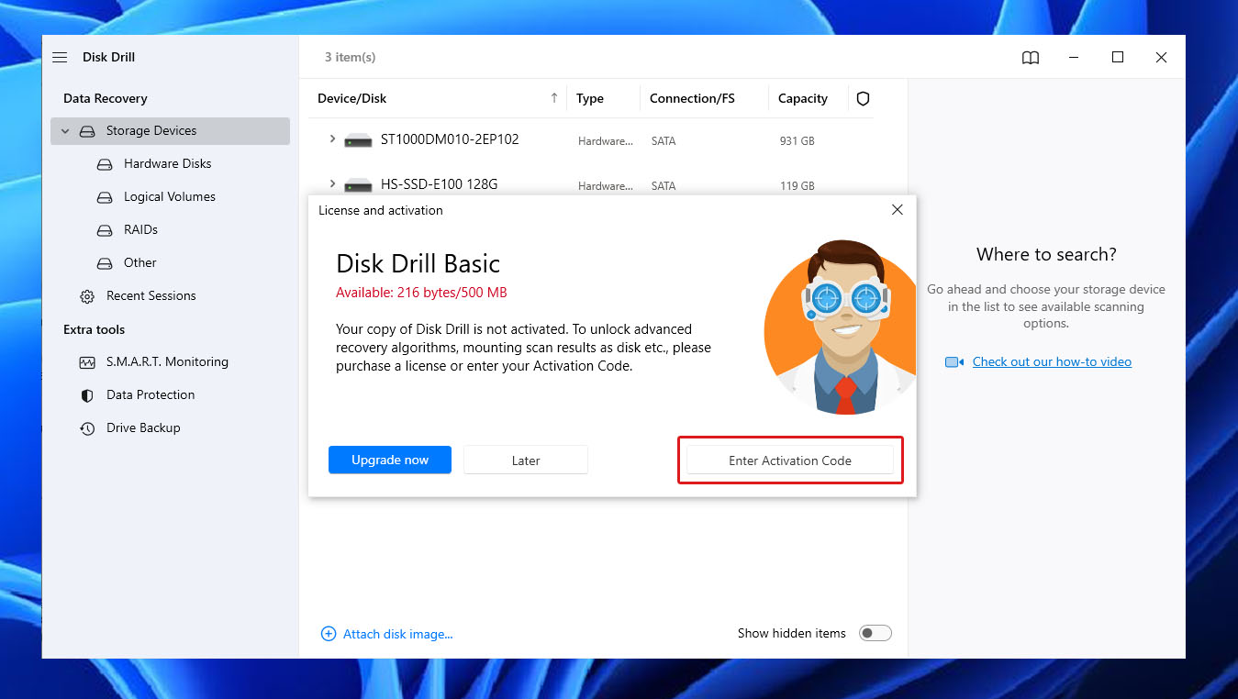
Task: Sort by Type column header
Action: [x=590, y=98]
